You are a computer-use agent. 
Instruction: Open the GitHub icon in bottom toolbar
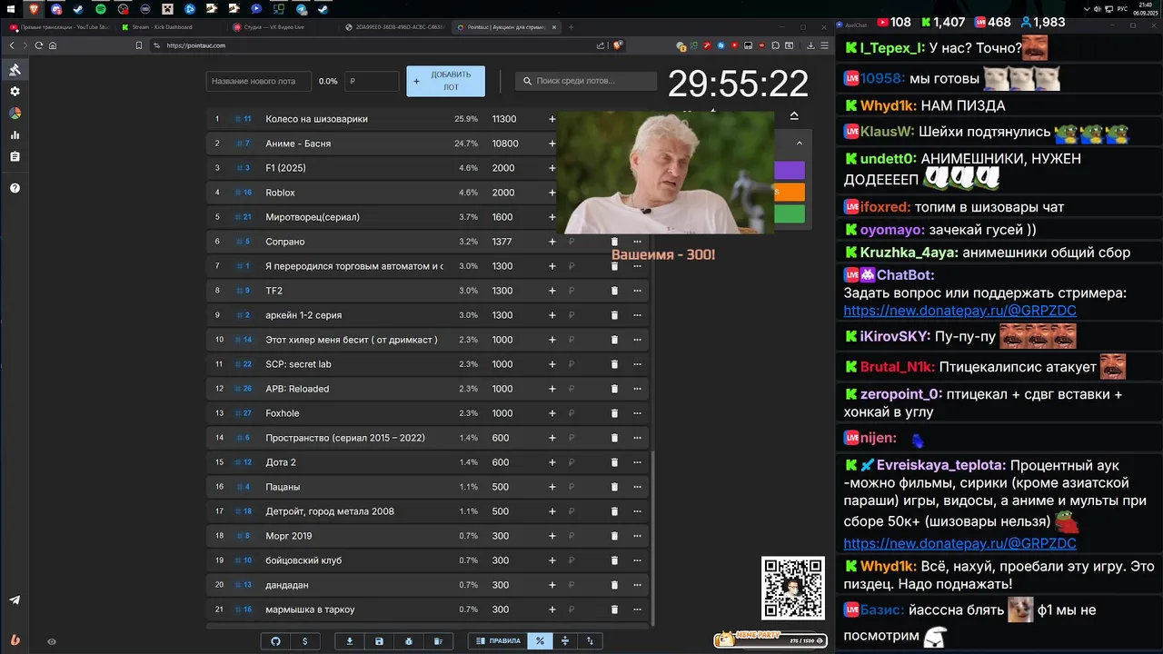click(276, 641)
